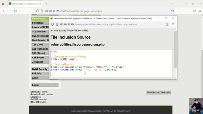Close the Vulnerability: File Inclusion tab
The image size is (203, 114).
[40, 4]
